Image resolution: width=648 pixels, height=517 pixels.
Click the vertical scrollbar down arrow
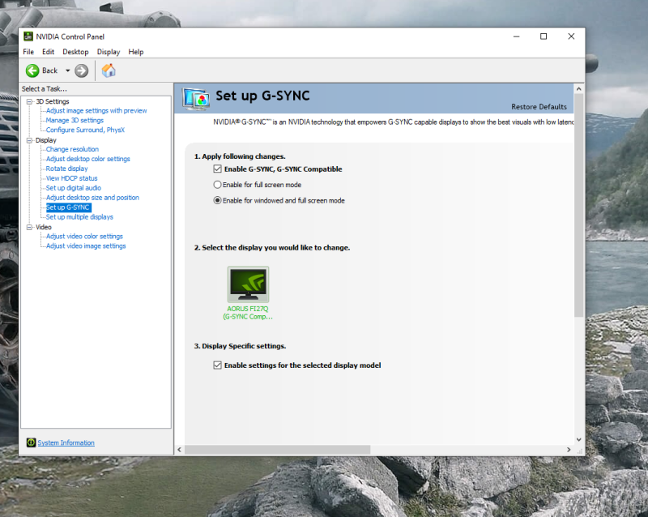pos(578,440)
